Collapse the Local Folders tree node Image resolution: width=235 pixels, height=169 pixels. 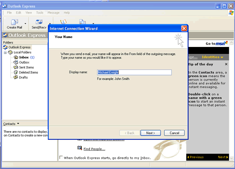[x=5, y=53]
